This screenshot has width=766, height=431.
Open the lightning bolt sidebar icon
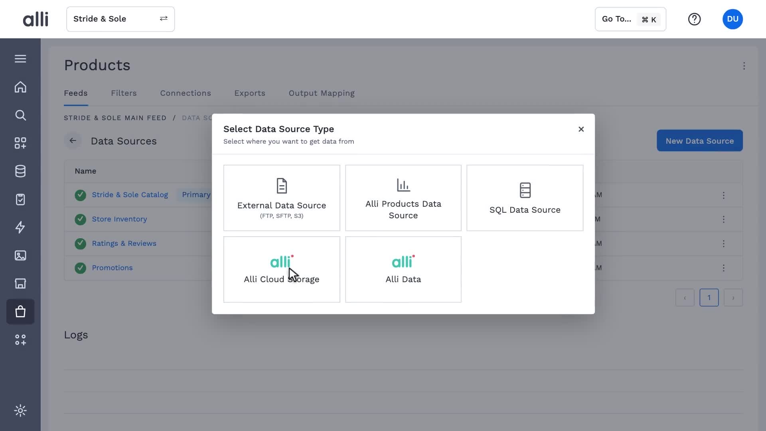20,227
